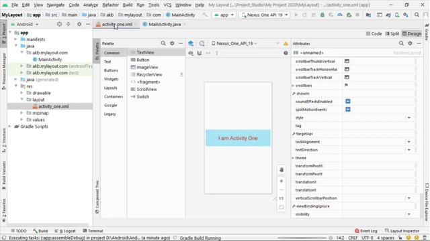Switch editor to Design view

click(x=412, y=33)
